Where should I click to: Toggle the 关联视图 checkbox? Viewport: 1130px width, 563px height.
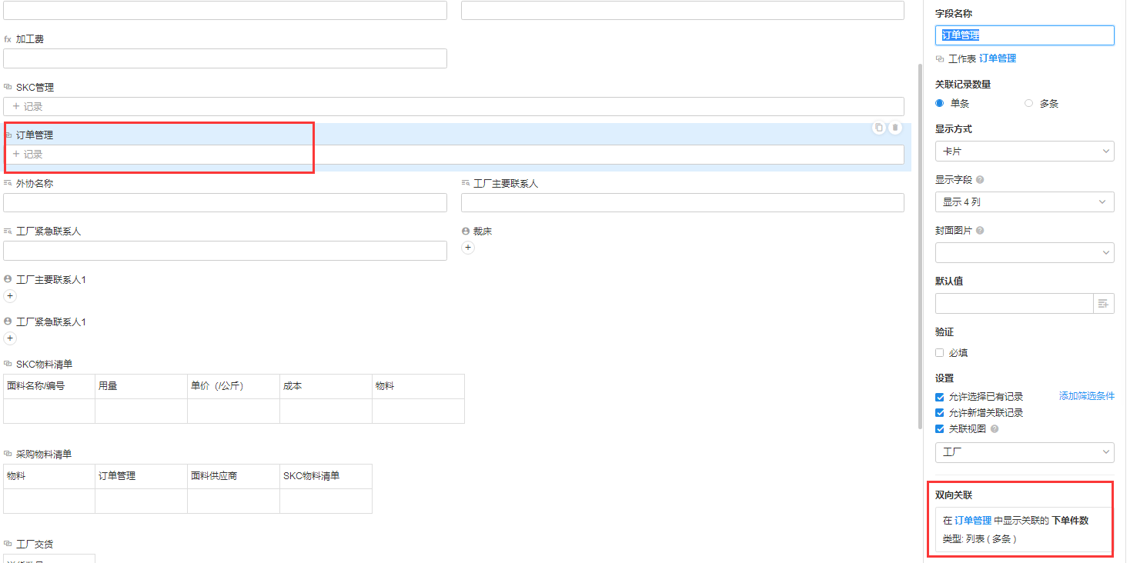tap(940, 429)
